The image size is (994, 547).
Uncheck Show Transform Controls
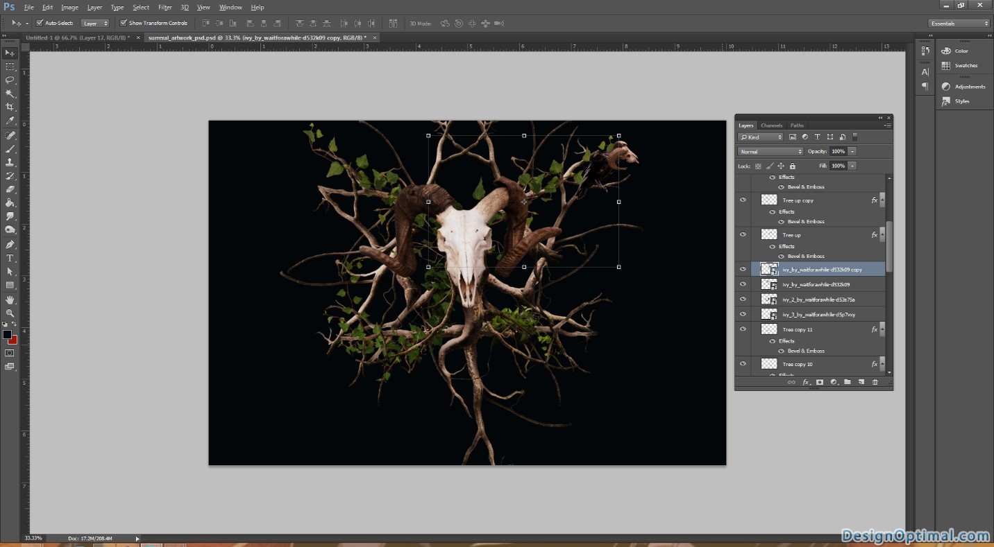click(124, 23)
